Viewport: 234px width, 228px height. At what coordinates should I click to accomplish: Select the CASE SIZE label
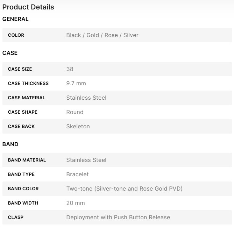(x=20, y=69)
